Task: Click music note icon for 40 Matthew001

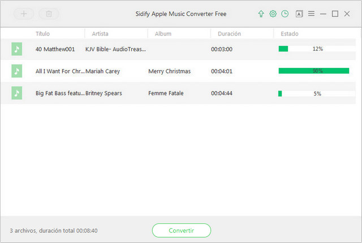Action: pyautogui.click(x=17, y=49)
